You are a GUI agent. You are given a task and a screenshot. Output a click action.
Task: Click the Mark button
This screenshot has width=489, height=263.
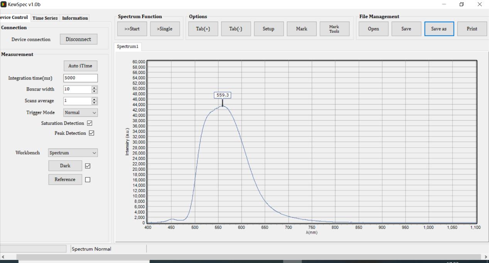[x=302, y=29]
